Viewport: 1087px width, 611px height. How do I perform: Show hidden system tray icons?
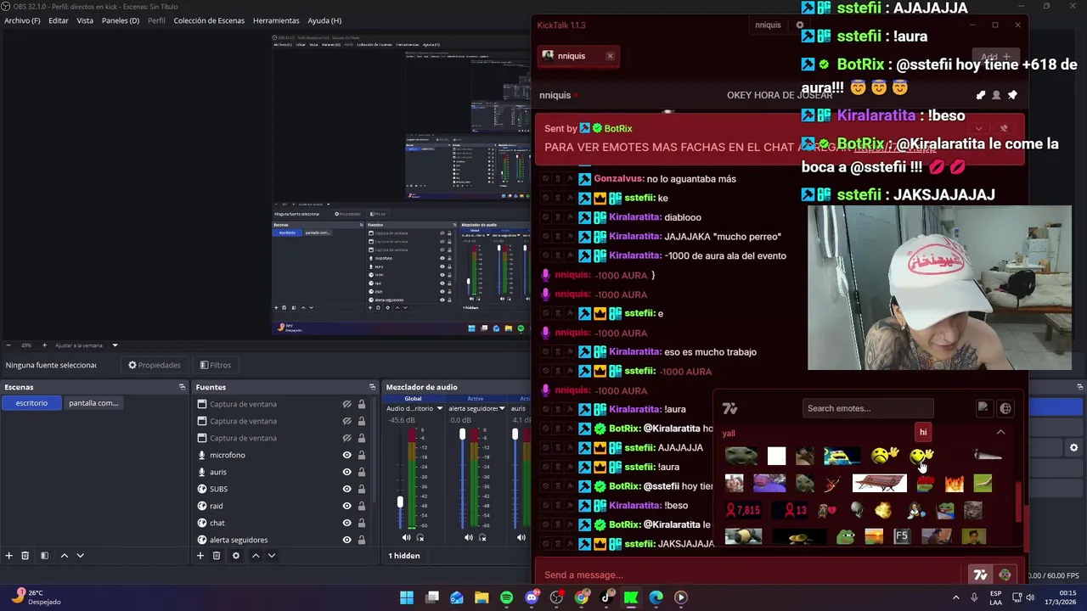coord(955,597)
